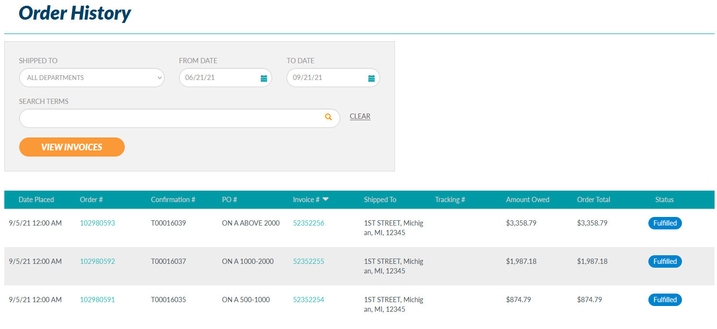Click the orange search magnifier icon

328,116
